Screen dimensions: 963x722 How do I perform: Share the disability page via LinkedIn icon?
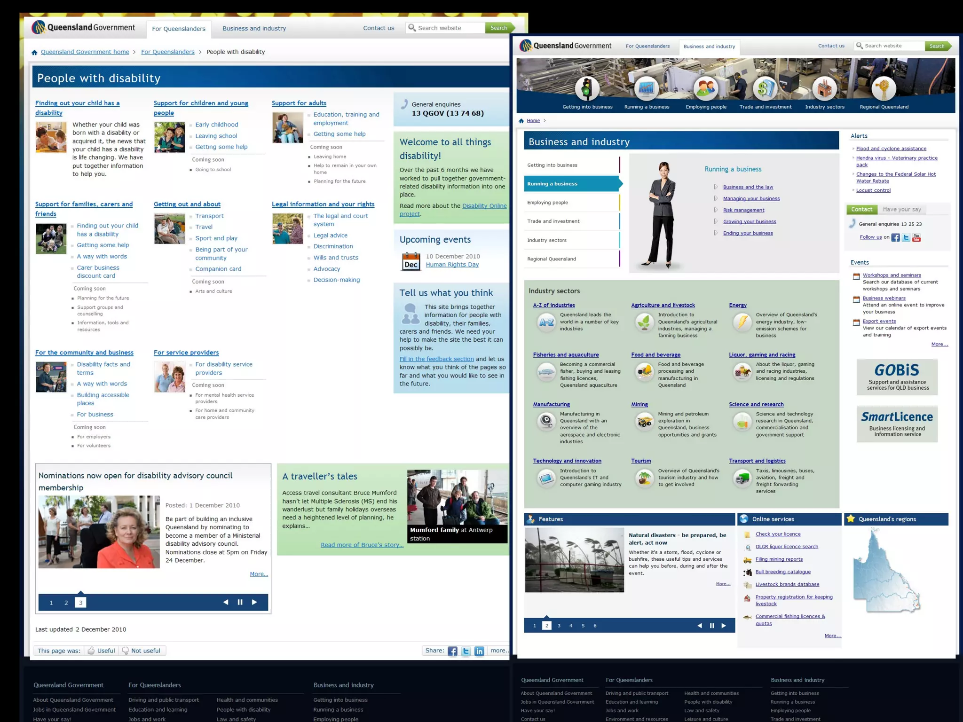(x=479, y=651)
